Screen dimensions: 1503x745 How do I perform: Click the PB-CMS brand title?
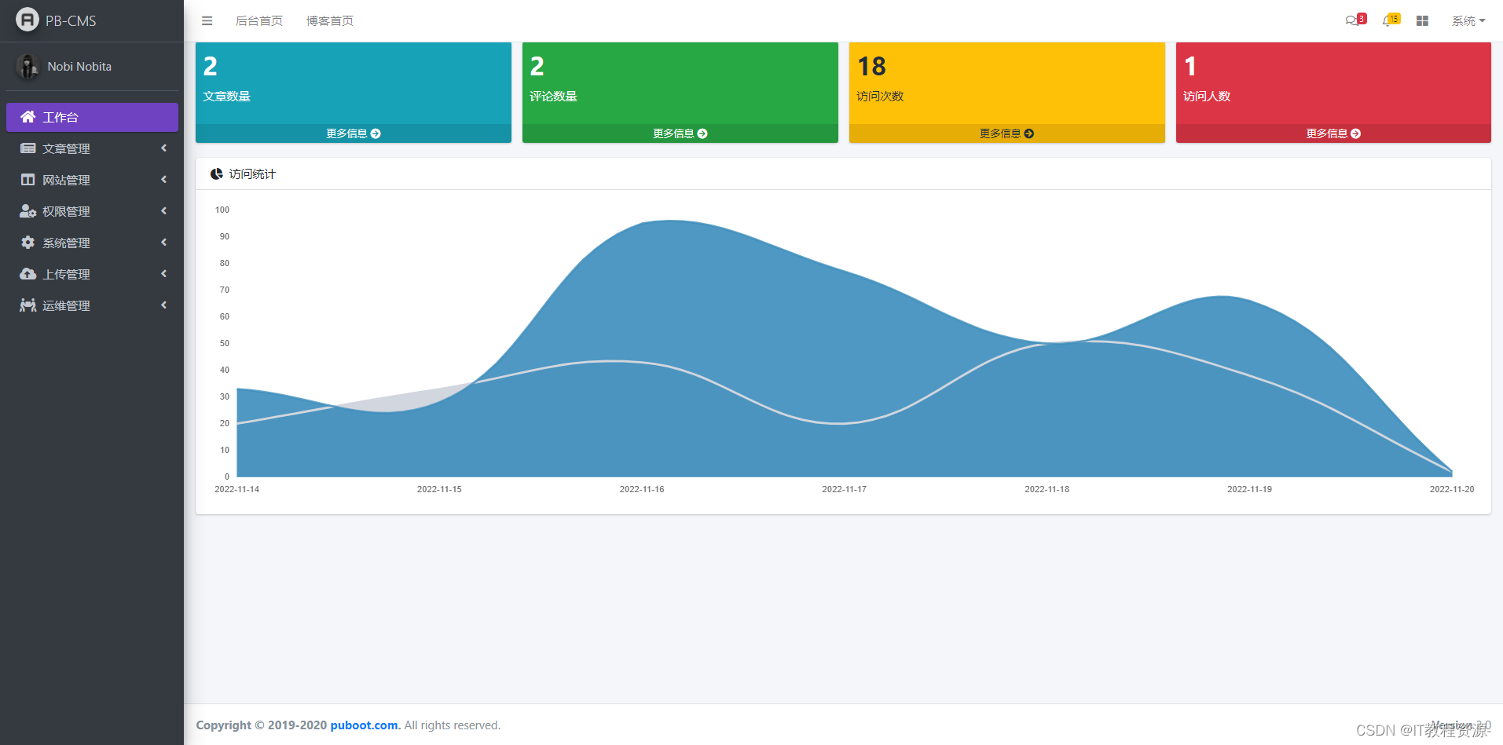point(71,21)
